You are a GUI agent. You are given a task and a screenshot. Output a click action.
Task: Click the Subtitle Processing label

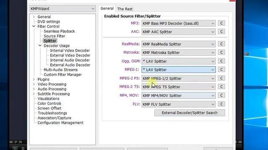[54, 94]
